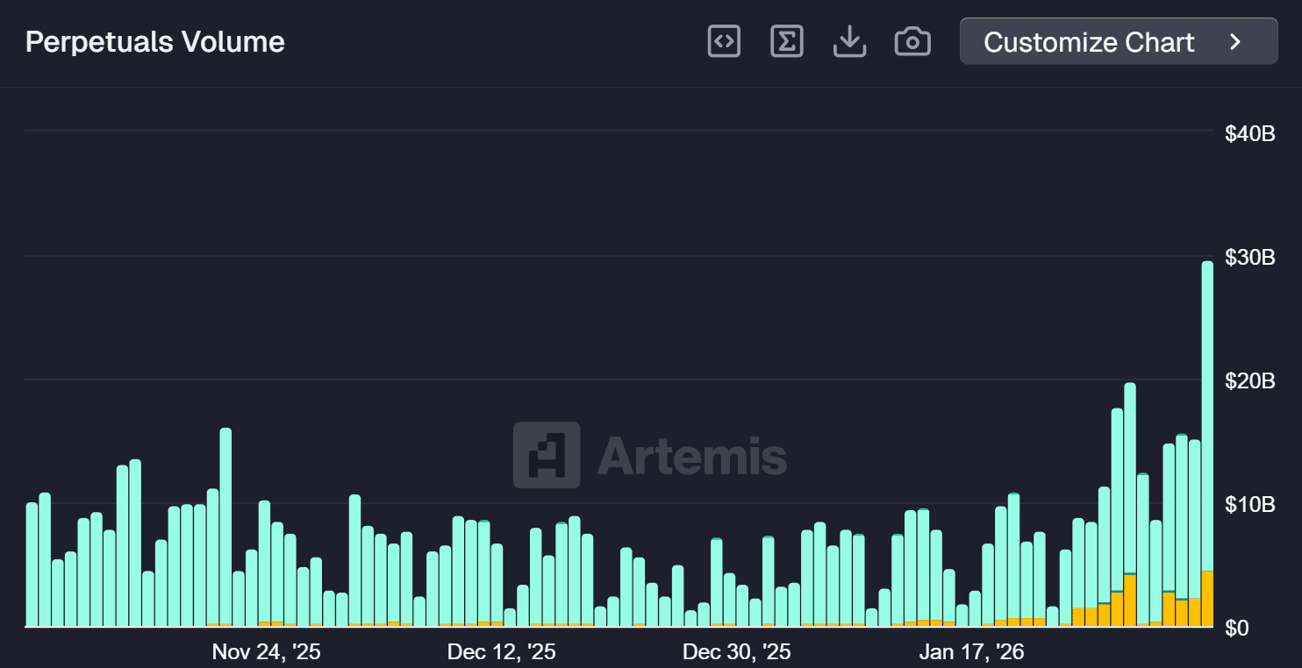Screen dimensions: 1302x668
Task: Click the sum symbol to change aggregation
Action: [786, 40]
